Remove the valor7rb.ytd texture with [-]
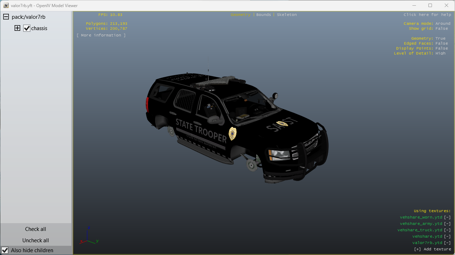This screenshot has height=255, width=455. tap(447, 243)
